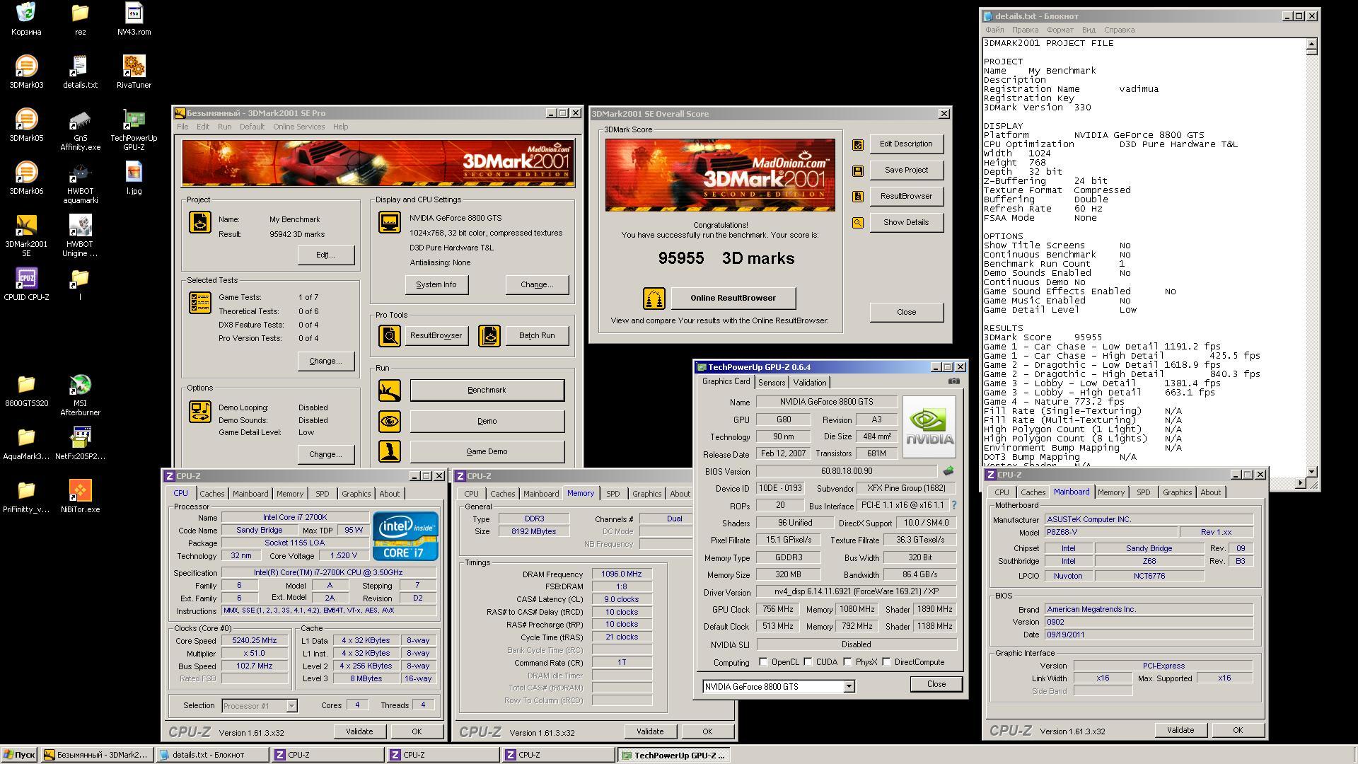Open HWBOT aquamark desktop icon

[80, 183]
